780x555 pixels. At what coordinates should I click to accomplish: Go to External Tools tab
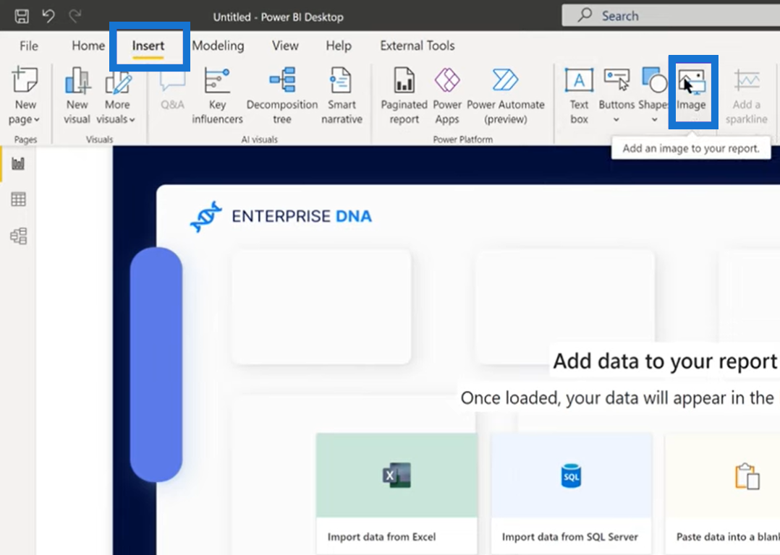[x=417, y=46]
